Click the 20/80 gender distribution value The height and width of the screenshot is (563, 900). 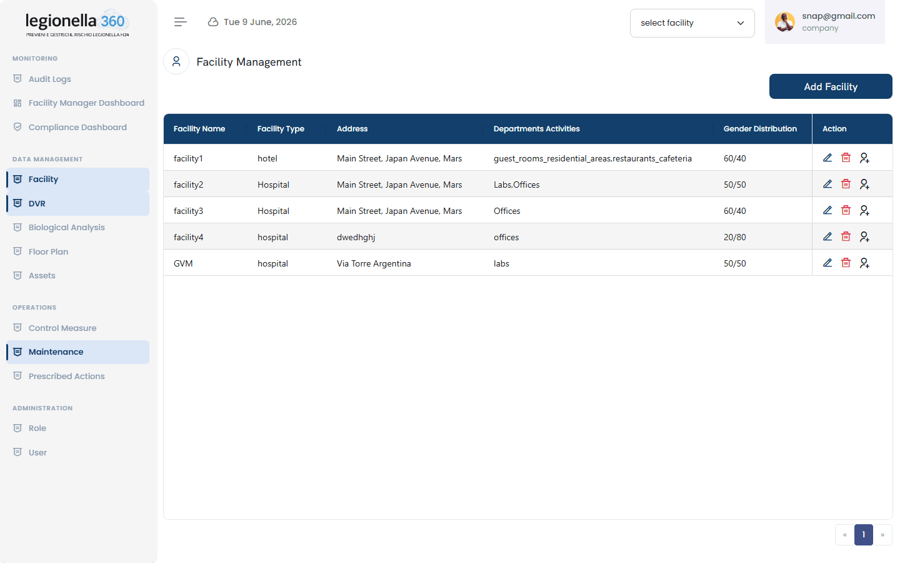click(x=734, y=237)
